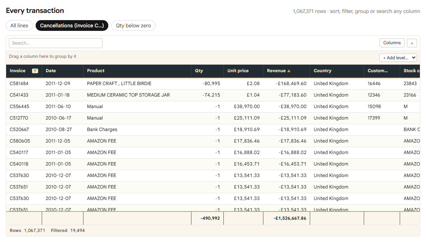Click the group-by drop zone text

pyautogui.click(x=43, y=56)
